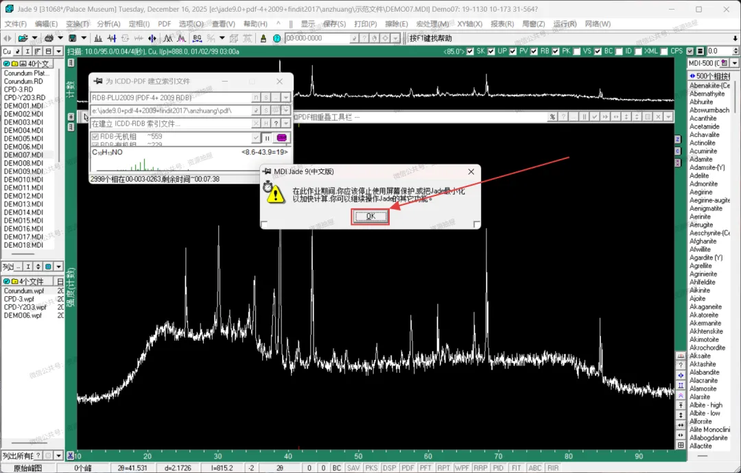The height and width of the screenshot is (473, 741).
Task: Open the PDF menu
Action: [165, 23]
